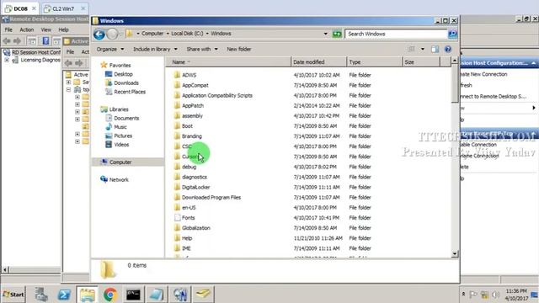Screen dimensions: 539x303
Task: Click inside the Search Windows field
Action: (x=396, y=34)
